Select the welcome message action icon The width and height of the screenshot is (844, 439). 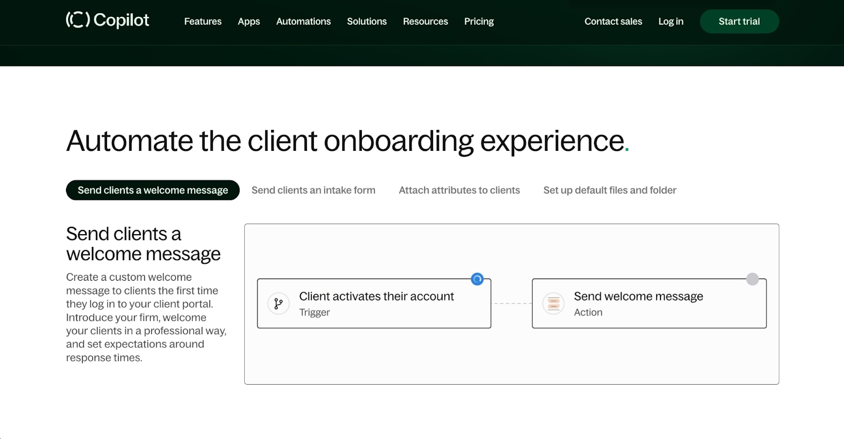tap(553, 303)
